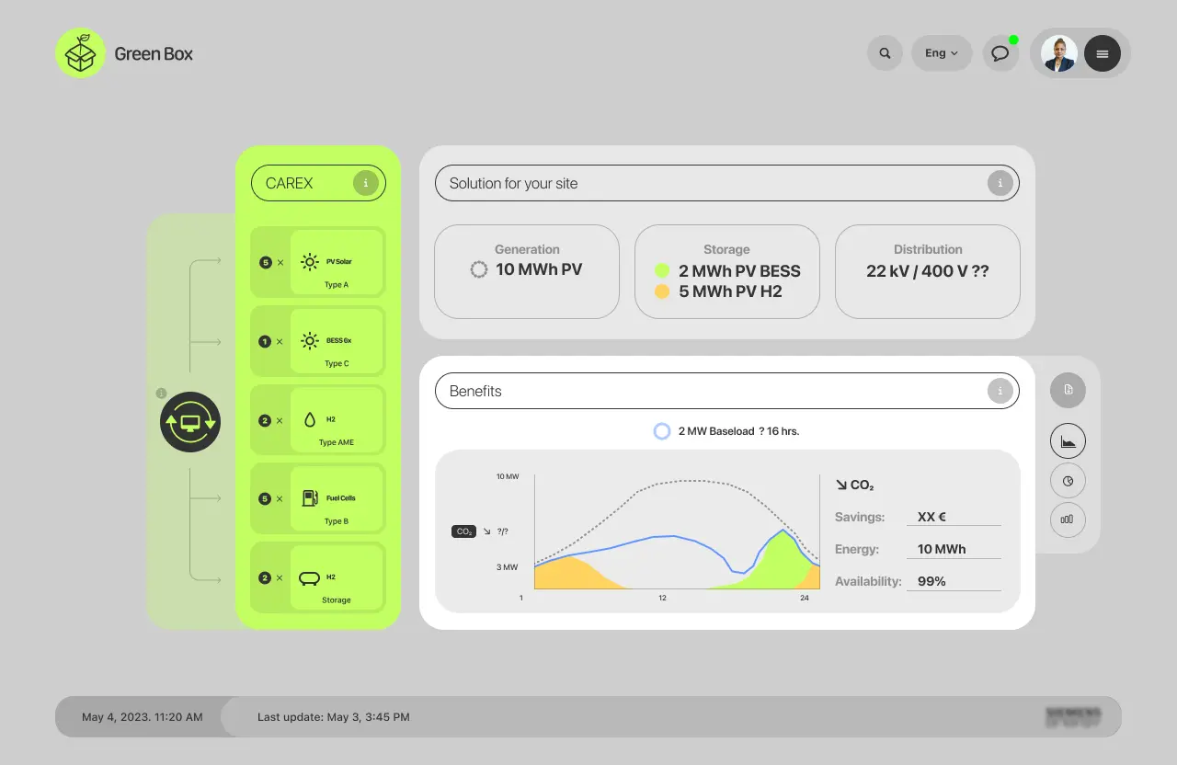Switch to area chart view
This screenshot has width=1177, height=765.
[x=1068, y=442]
